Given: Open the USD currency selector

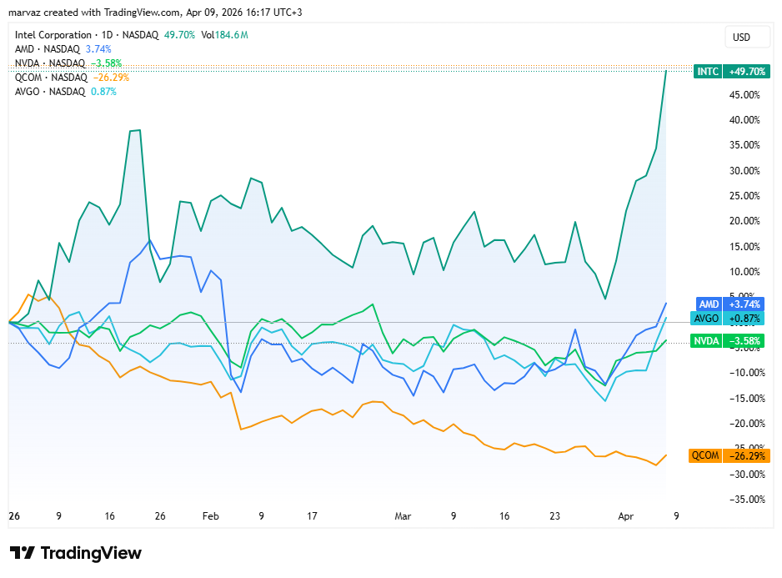Looking at the screenshot, I should tap(741, 38).
